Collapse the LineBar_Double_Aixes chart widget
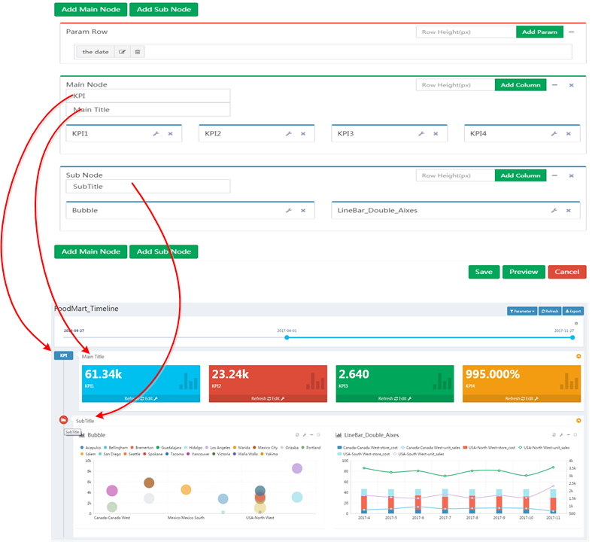This screenshot has height=542, width=592. click(568, 435)
